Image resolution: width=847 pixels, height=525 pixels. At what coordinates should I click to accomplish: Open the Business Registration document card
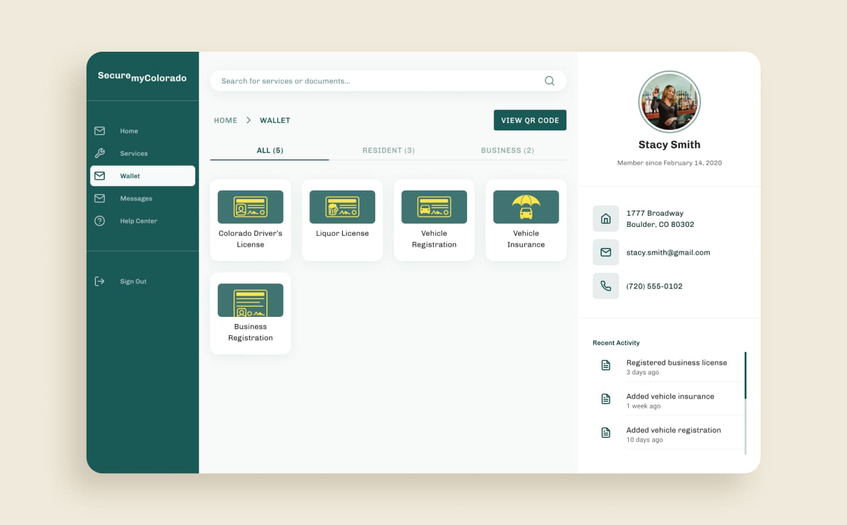[x=250, y=313]
